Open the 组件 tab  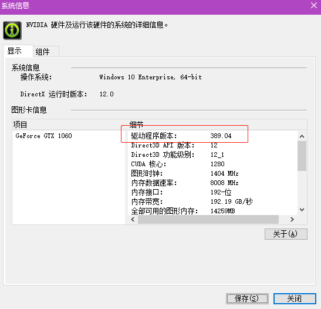(x=46, y=52)
